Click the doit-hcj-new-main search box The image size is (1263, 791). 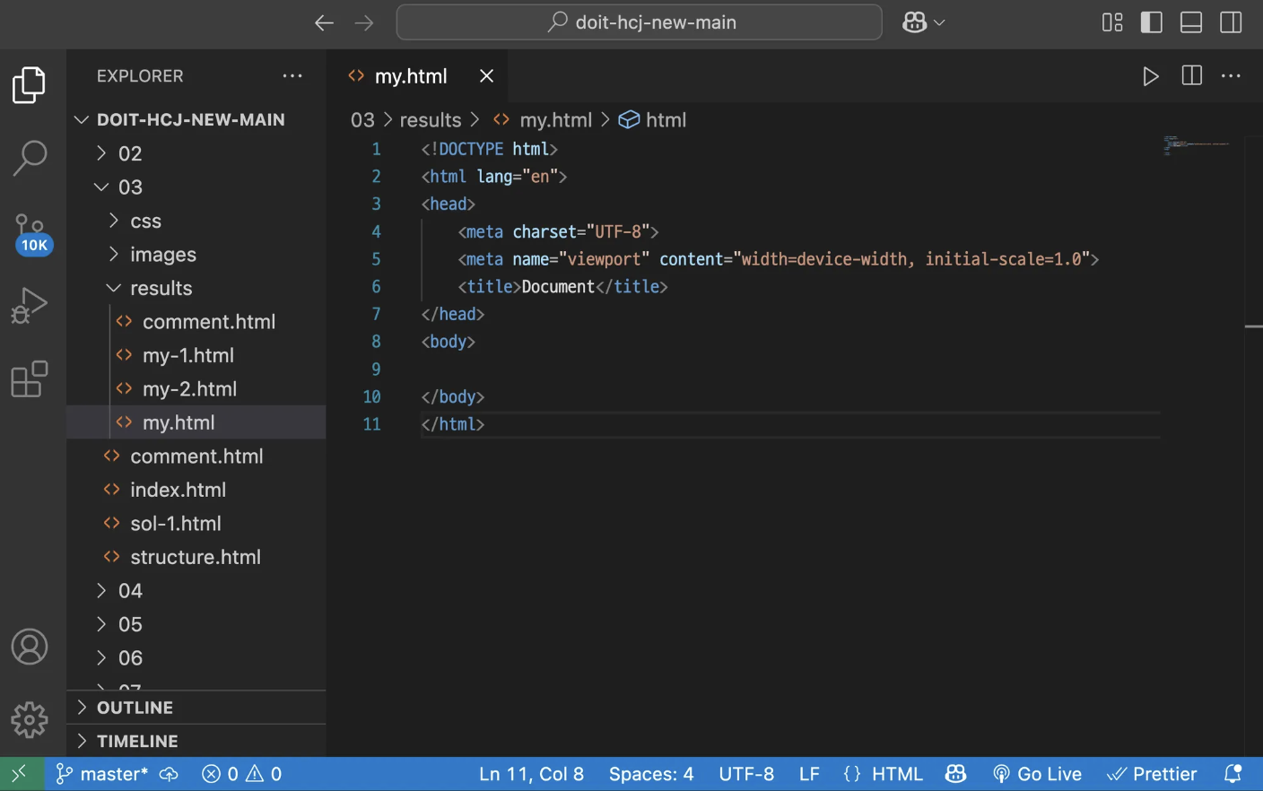point(639,22)
